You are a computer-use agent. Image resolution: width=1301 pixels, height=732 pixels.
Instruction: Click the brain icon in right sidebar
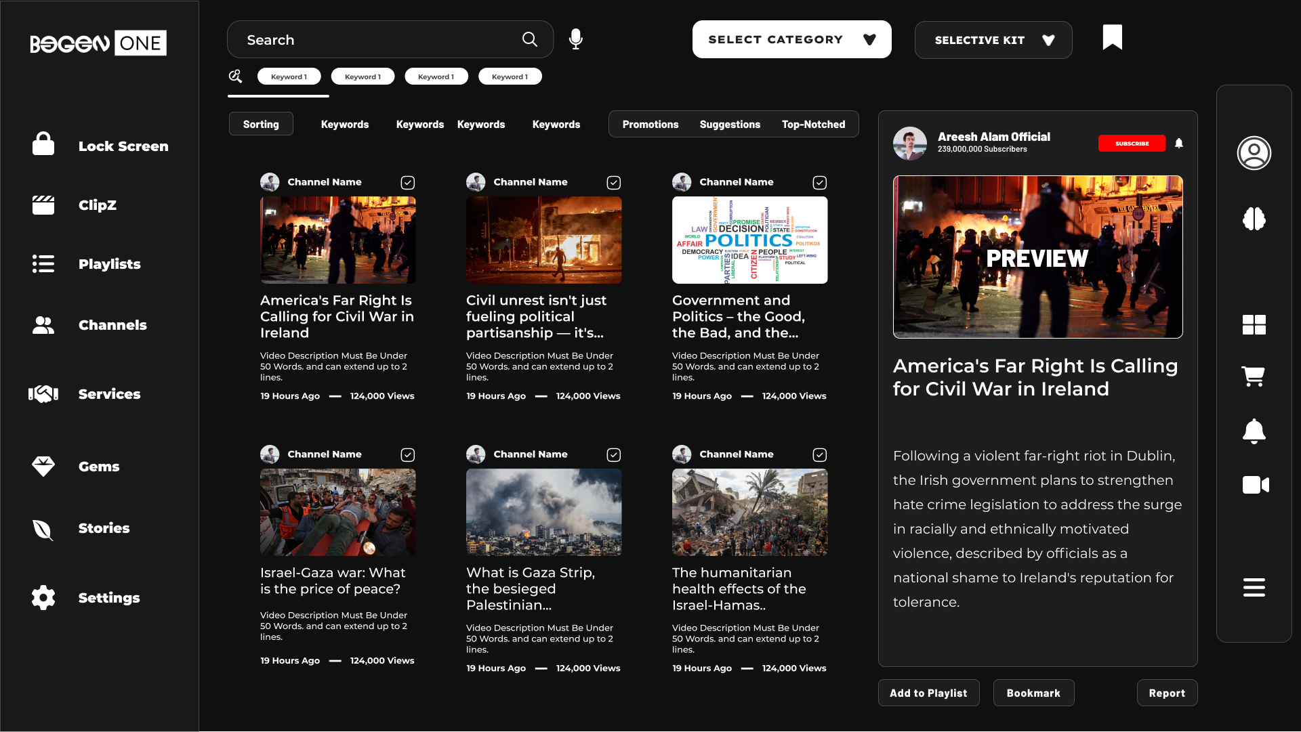(1254, 219)
